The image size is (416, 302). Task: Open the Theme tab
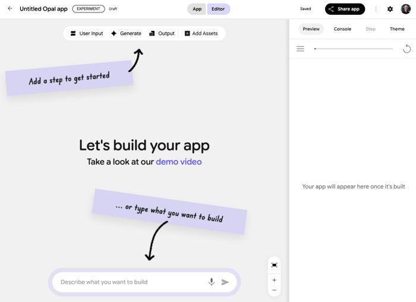tap(397, 29)
